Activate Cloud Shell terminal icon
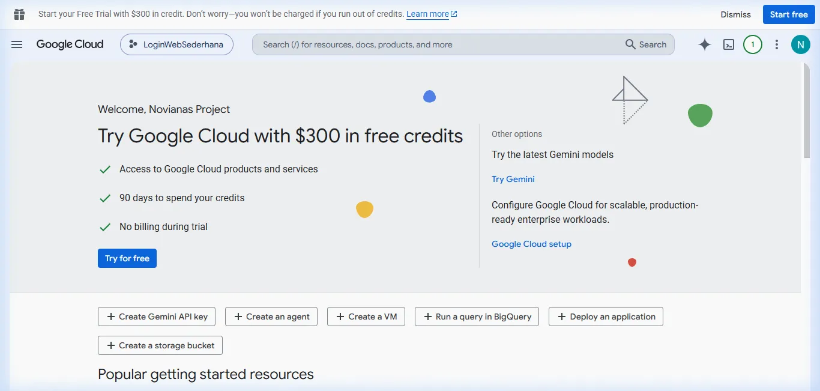Image resolution: width=820 pixels, height=391 pixels. click(729, 44)
